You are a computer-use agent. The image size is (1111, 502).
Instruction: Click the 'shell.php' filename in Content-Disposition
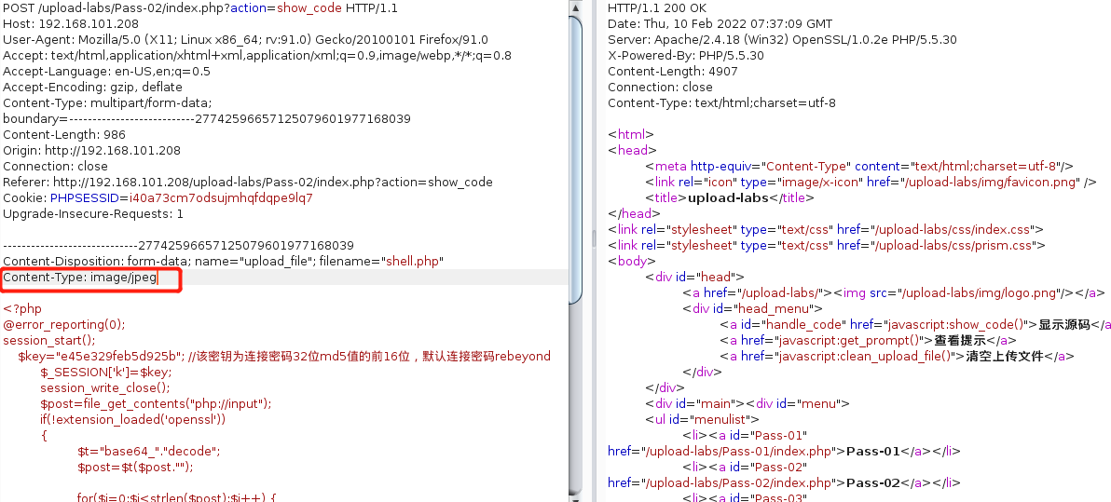tap(412, 262)
